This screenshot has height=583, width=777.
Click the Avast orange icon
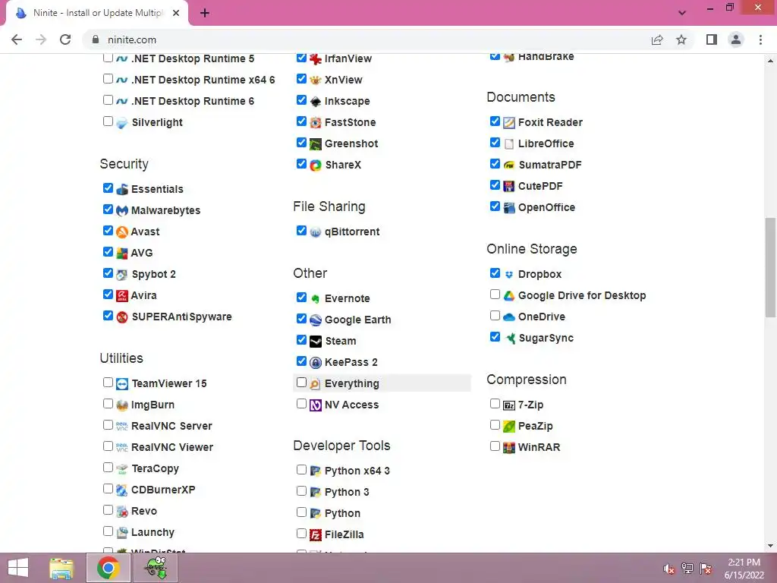[x=122, y=232]
